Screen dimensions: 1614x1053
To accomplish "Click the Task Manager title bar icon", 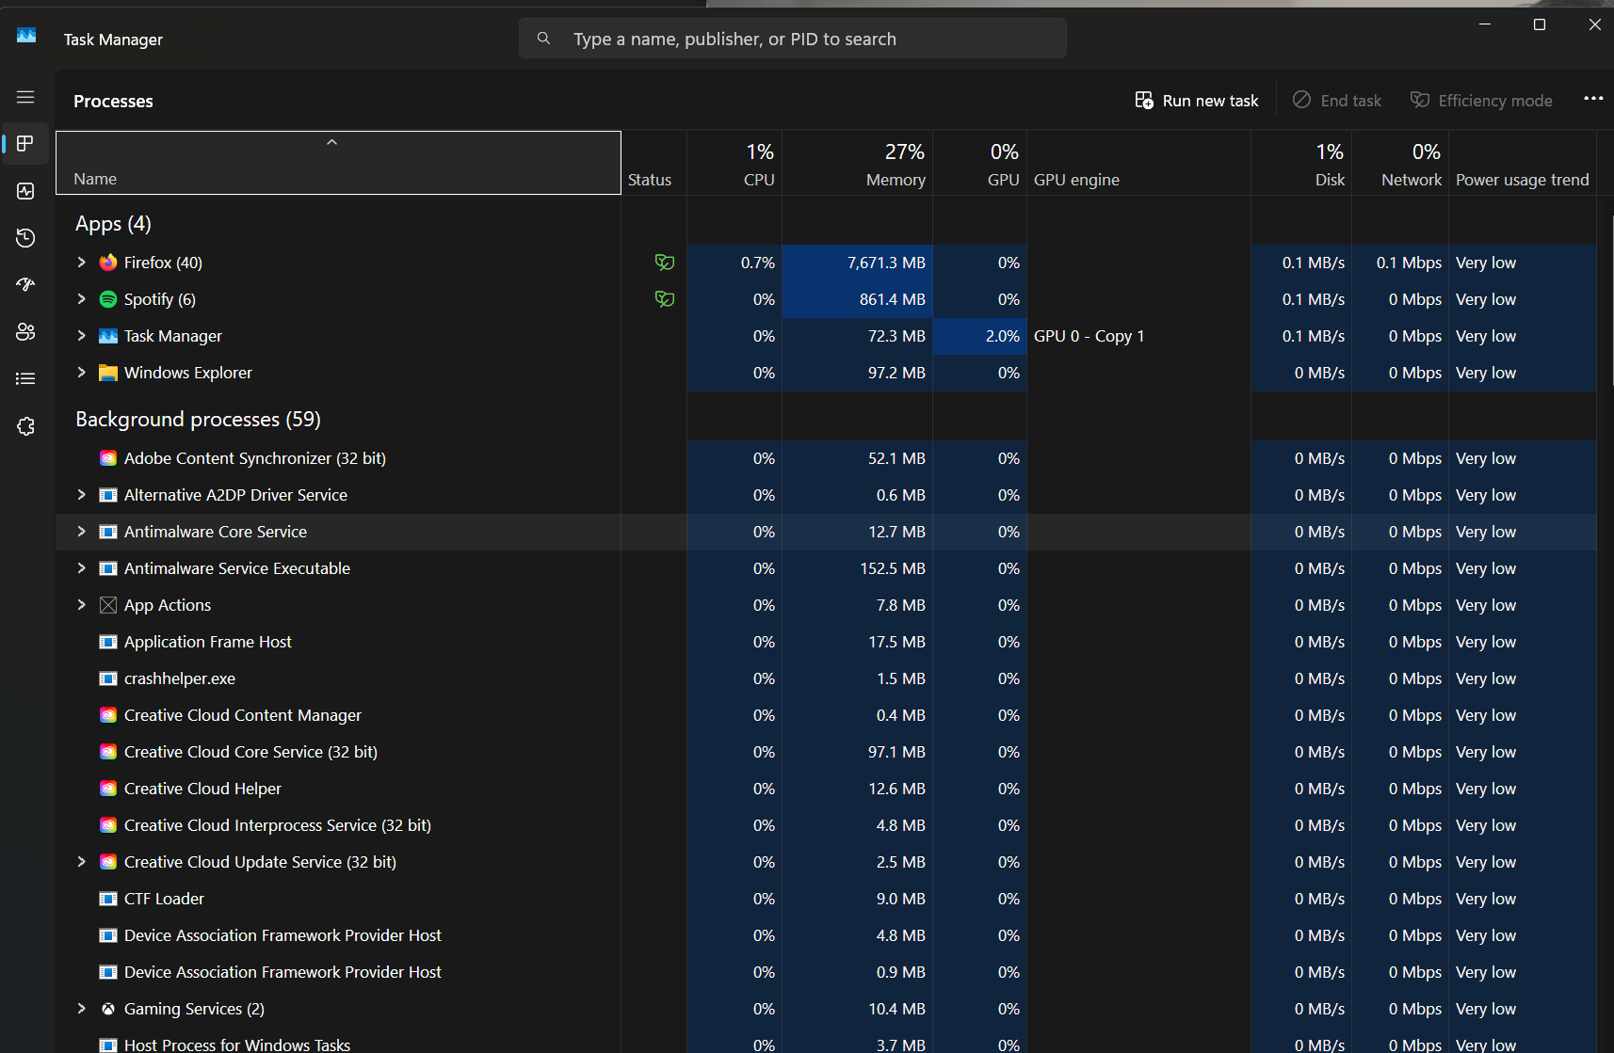I will 26,36.
